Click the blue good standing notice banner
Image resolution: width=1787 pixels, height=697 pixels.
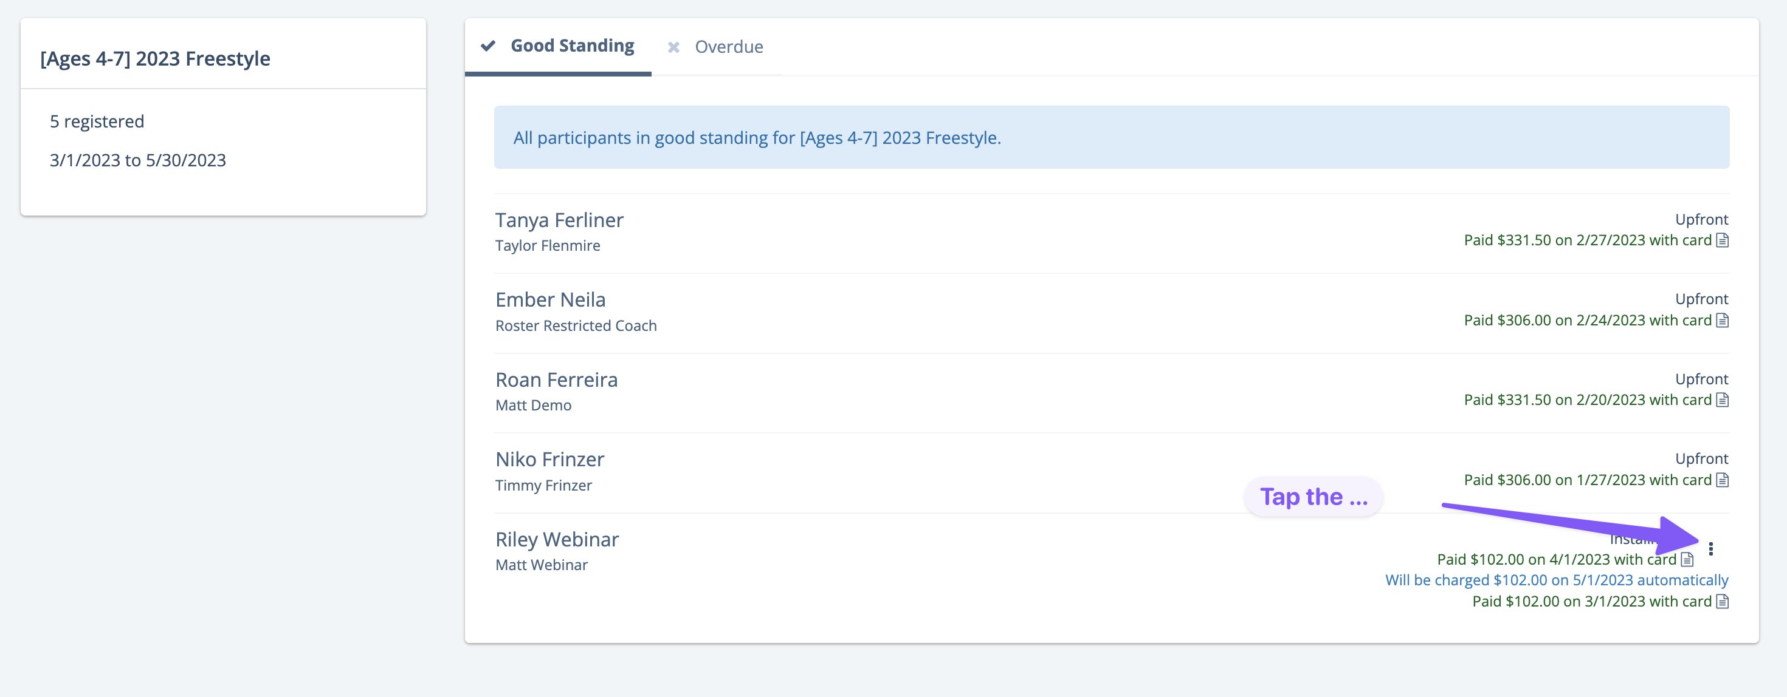coord(1111,137)
